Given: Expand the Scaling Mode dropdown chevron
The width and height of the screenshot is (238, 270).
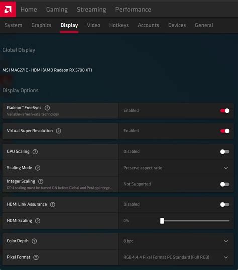Looking at the screenshot, I should [226, 168].
